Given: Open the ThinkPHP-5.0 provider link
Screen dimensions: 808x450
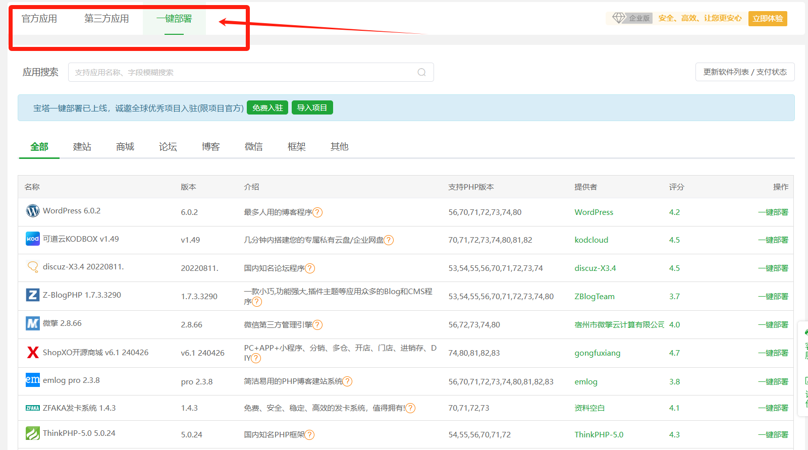Looking at the screenshot, I should pos(599,435).
